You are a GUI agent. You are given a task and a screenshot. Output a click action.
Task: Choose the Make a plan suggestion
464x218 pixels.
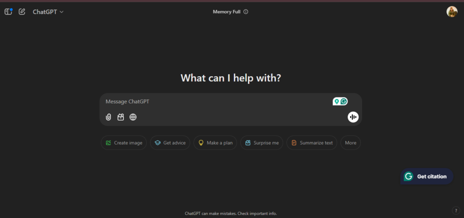pos(215,143)
